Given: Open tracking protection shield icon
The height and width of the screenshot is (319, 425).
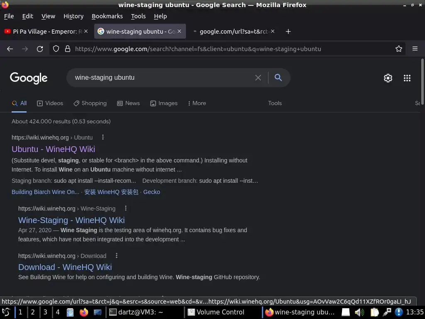Looking at the screenshot, I should coord(56,49).
